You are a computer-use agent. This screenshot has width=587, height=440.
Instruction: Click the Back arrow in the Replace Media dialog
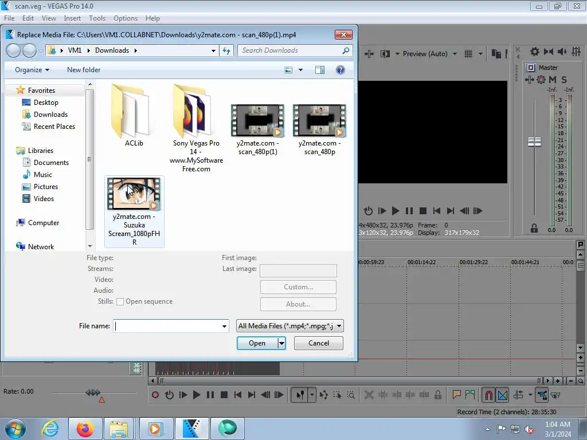(x=14, y=50)
